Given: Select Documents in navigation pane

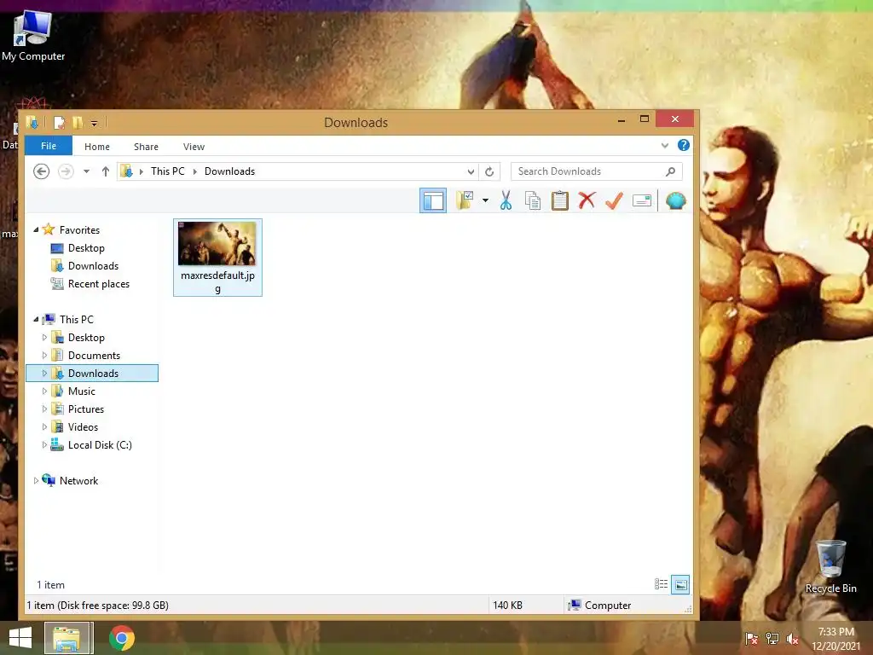Looking at the screenshot, I should click(x=94, y=356).
